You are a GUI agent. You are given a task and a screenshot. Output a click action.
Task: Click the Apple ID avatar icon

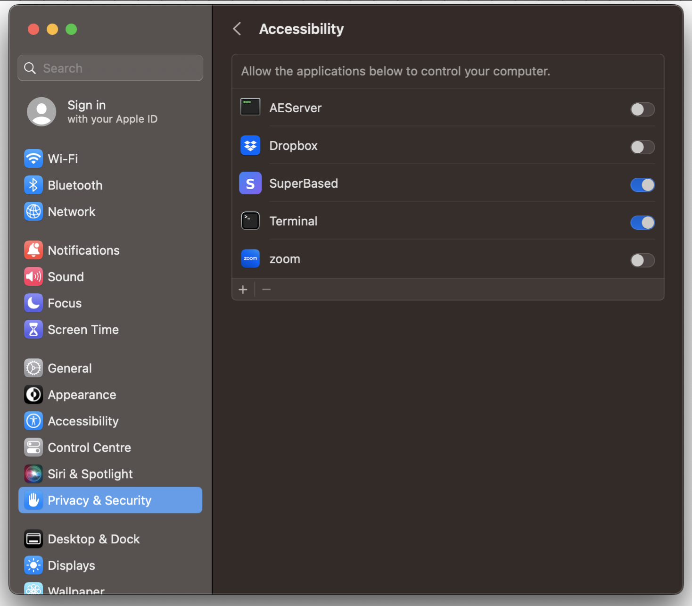pos(41,112)
